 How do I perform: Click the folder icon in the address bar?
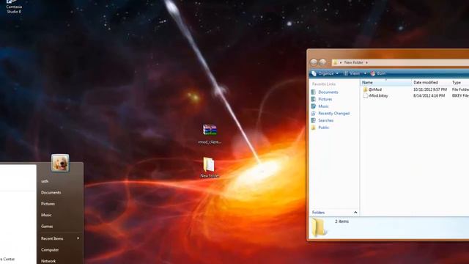click(336, 62)
